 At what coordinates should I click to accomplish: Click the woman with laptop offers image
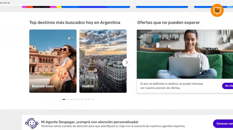[185, 54]
